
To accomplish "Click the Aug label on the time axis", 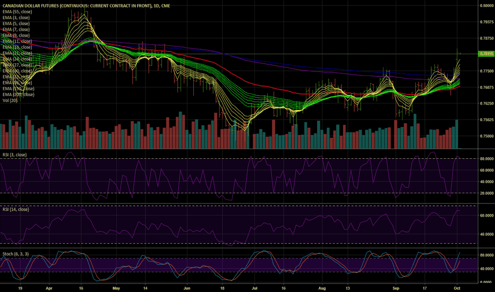I will tap(322, 288).
